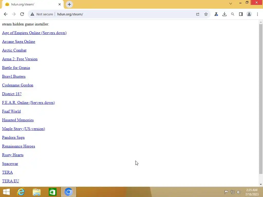Open Age of Empires Online link
This screenshot has width=263, height=197.
(34, 33)
